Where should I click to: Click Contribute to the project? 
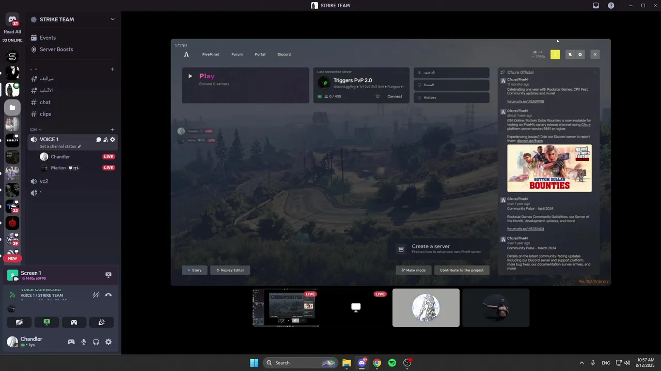click(x=462, y=270)
